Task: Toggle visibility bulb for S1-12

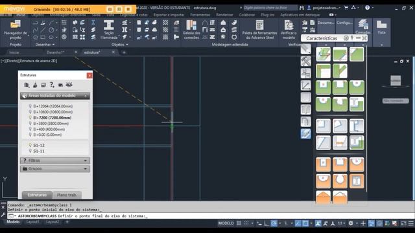Action: coord(30,145)
